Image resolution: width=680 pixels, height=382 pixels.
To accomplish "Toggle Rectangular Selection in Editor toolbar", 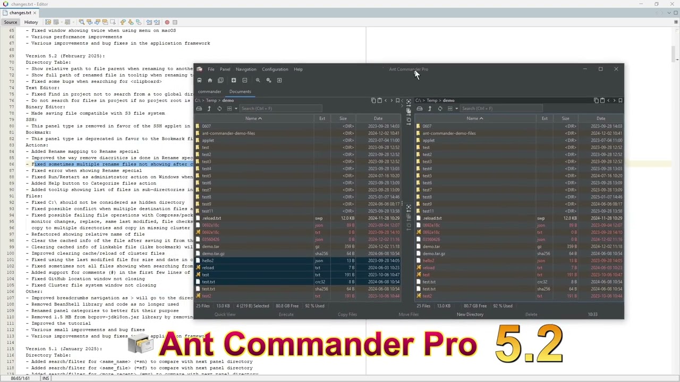I will pyautogui.click(x=113, y=22).
